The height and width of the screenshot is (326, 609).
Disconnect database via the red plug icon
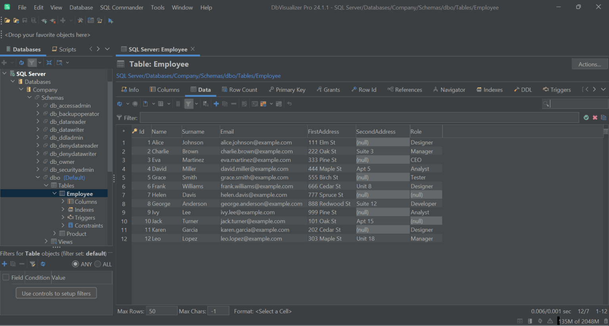[52, 20]
